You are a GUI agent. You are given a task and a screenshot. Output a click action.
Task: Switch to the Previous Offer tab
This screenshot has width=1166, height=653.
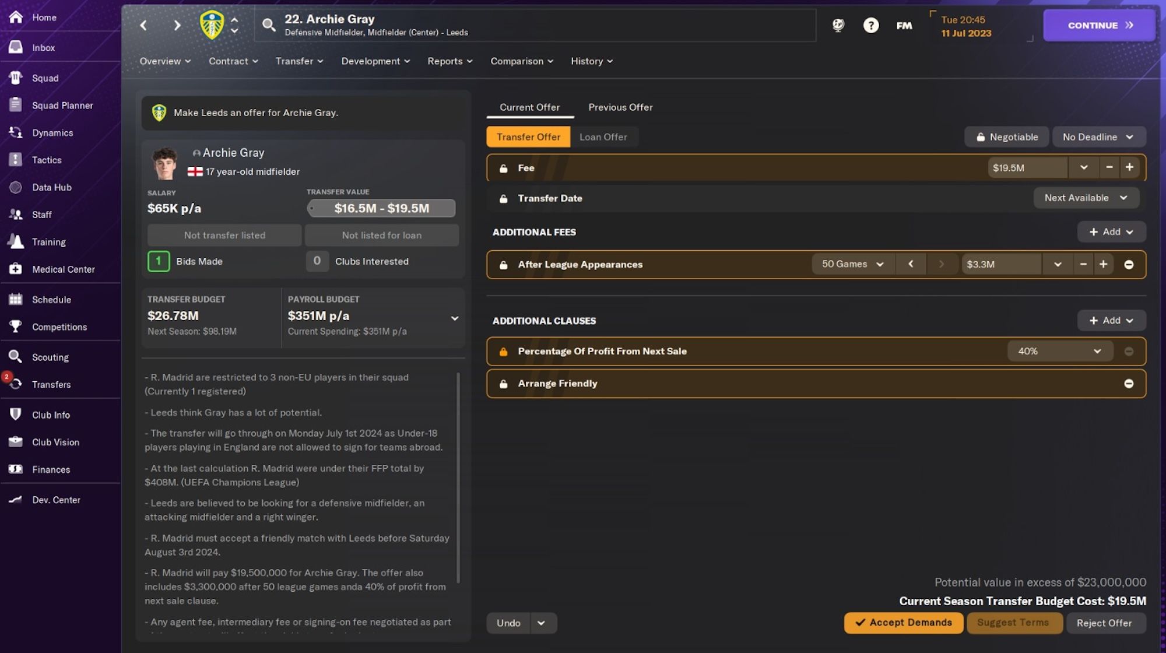[x=620, y=107]
